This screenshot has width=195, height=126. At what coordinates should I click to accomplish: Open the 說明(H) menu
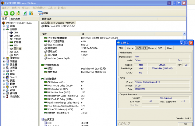pos(62,8)
